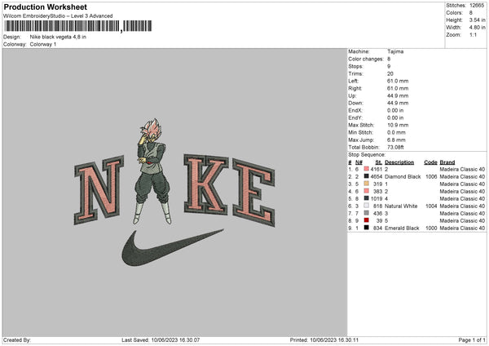Click the orange swatch in stop 3
Viewport: 489px width, 346px height.
367,184
